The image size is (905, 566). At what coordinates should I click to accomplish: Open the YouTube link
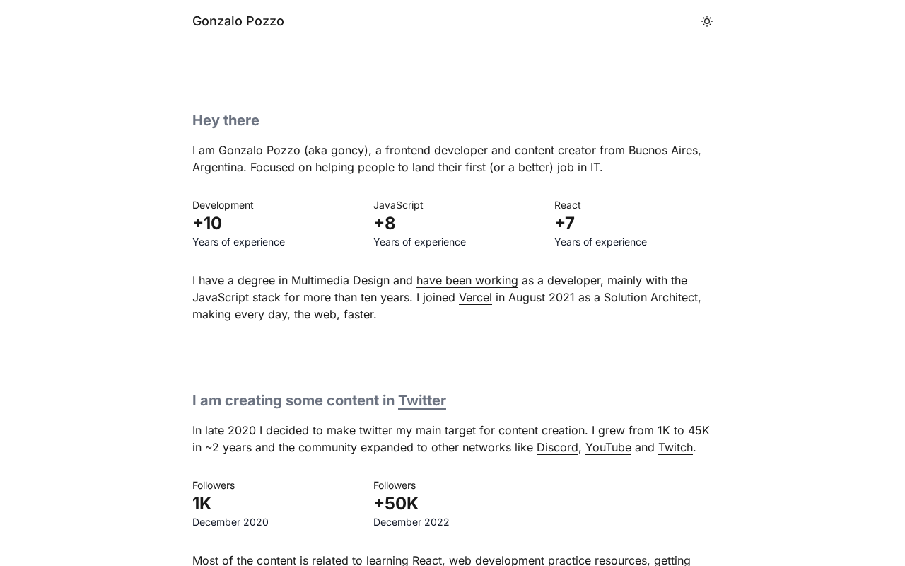(608, 448)
